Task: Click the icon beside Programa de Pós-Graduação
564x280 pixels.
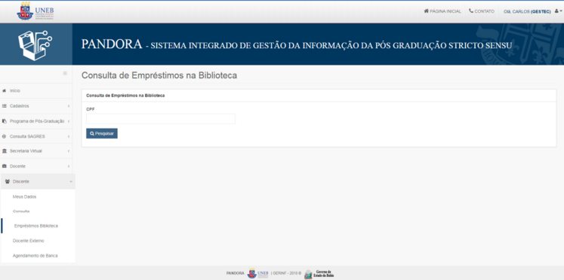Action: pyautogui.click(x=5, y=121)
